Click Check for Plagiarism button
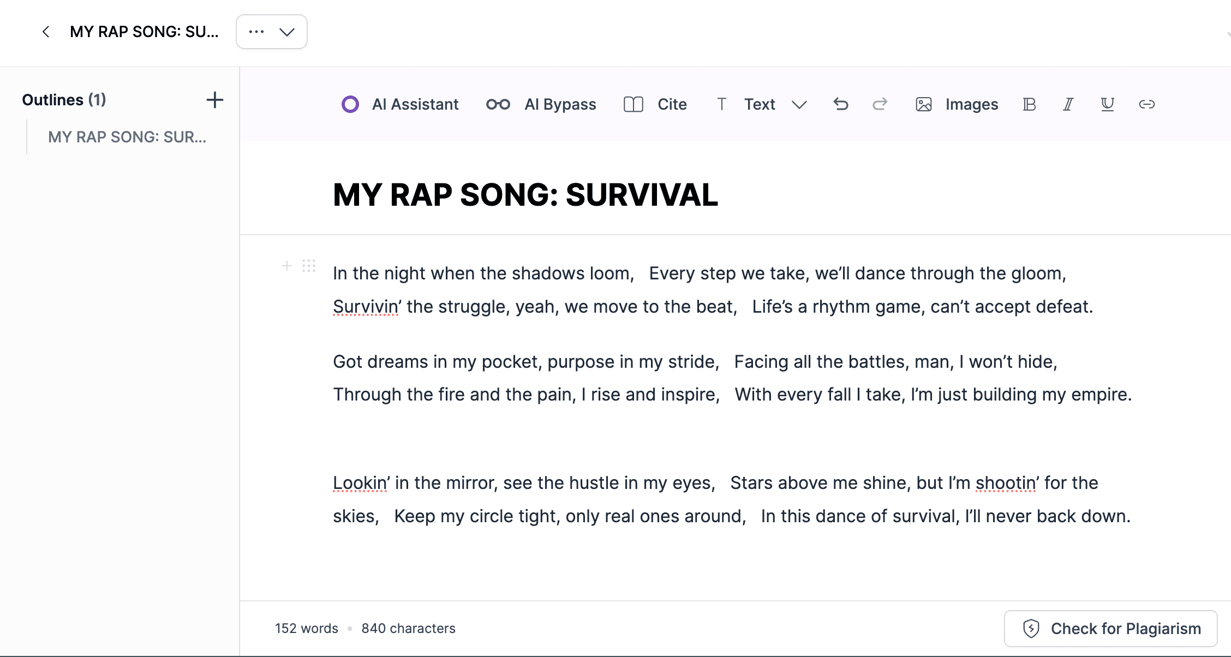 [1111, 629]
